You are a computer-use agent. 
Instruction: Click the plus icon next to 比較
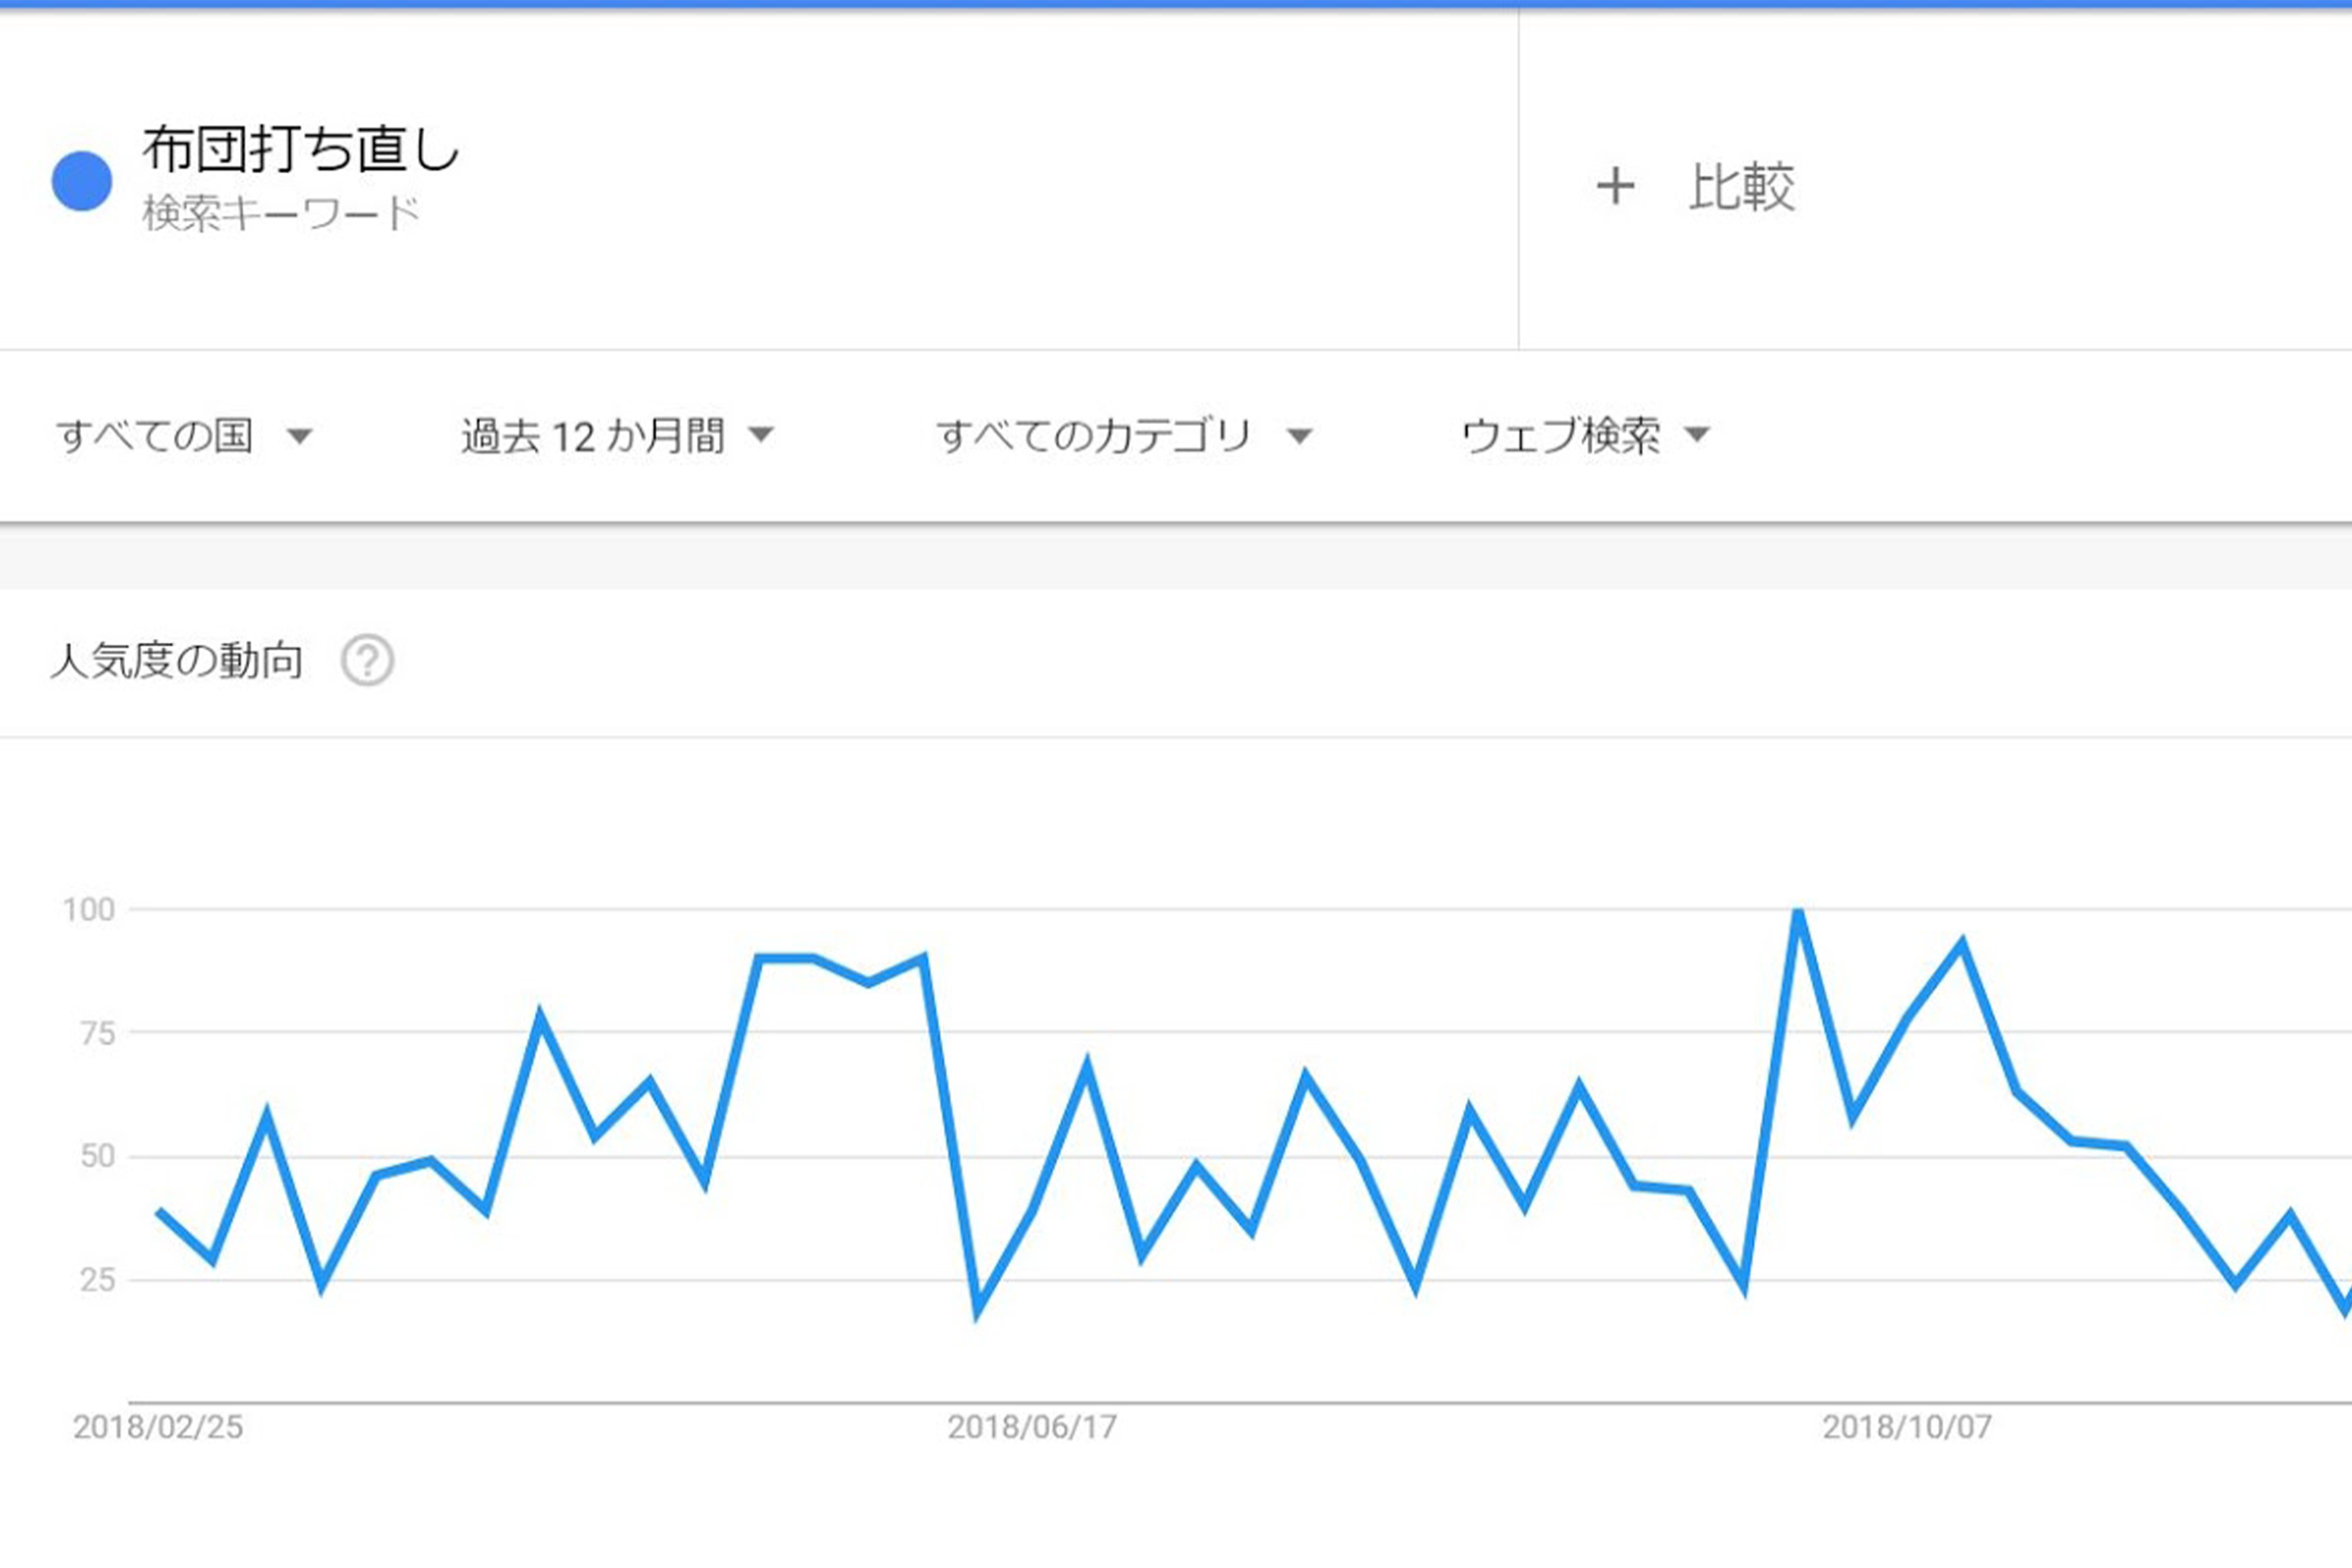(1615, 187)
